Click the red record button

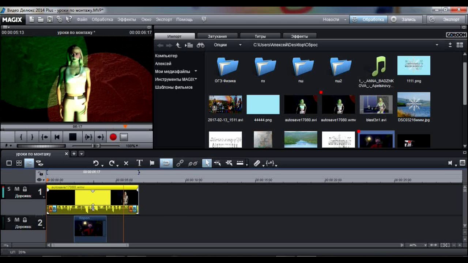coord(113,137)
